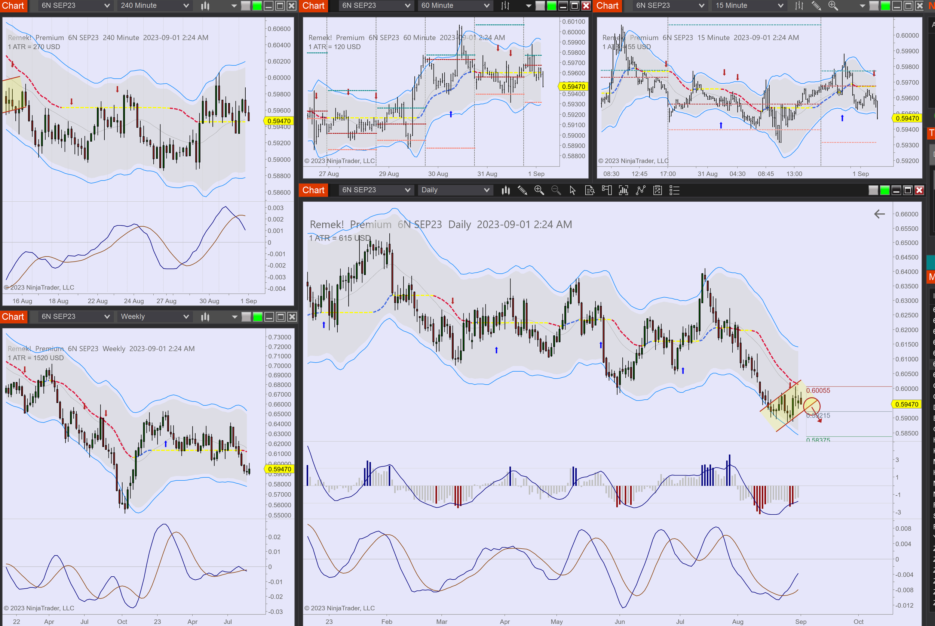Screen dimensions: 935x626
Task: Toggle green link button on Daily chart
Action: pos(885,190)
